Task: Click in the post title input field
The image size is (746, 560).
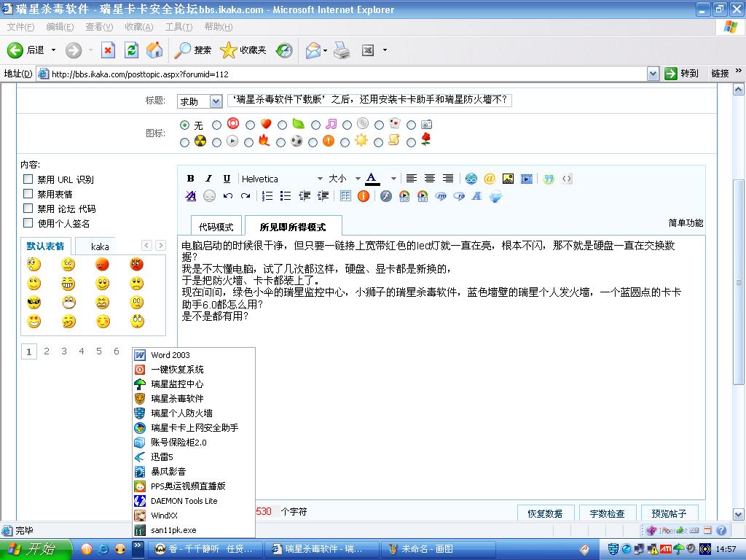Action: [x=369, y=99]
